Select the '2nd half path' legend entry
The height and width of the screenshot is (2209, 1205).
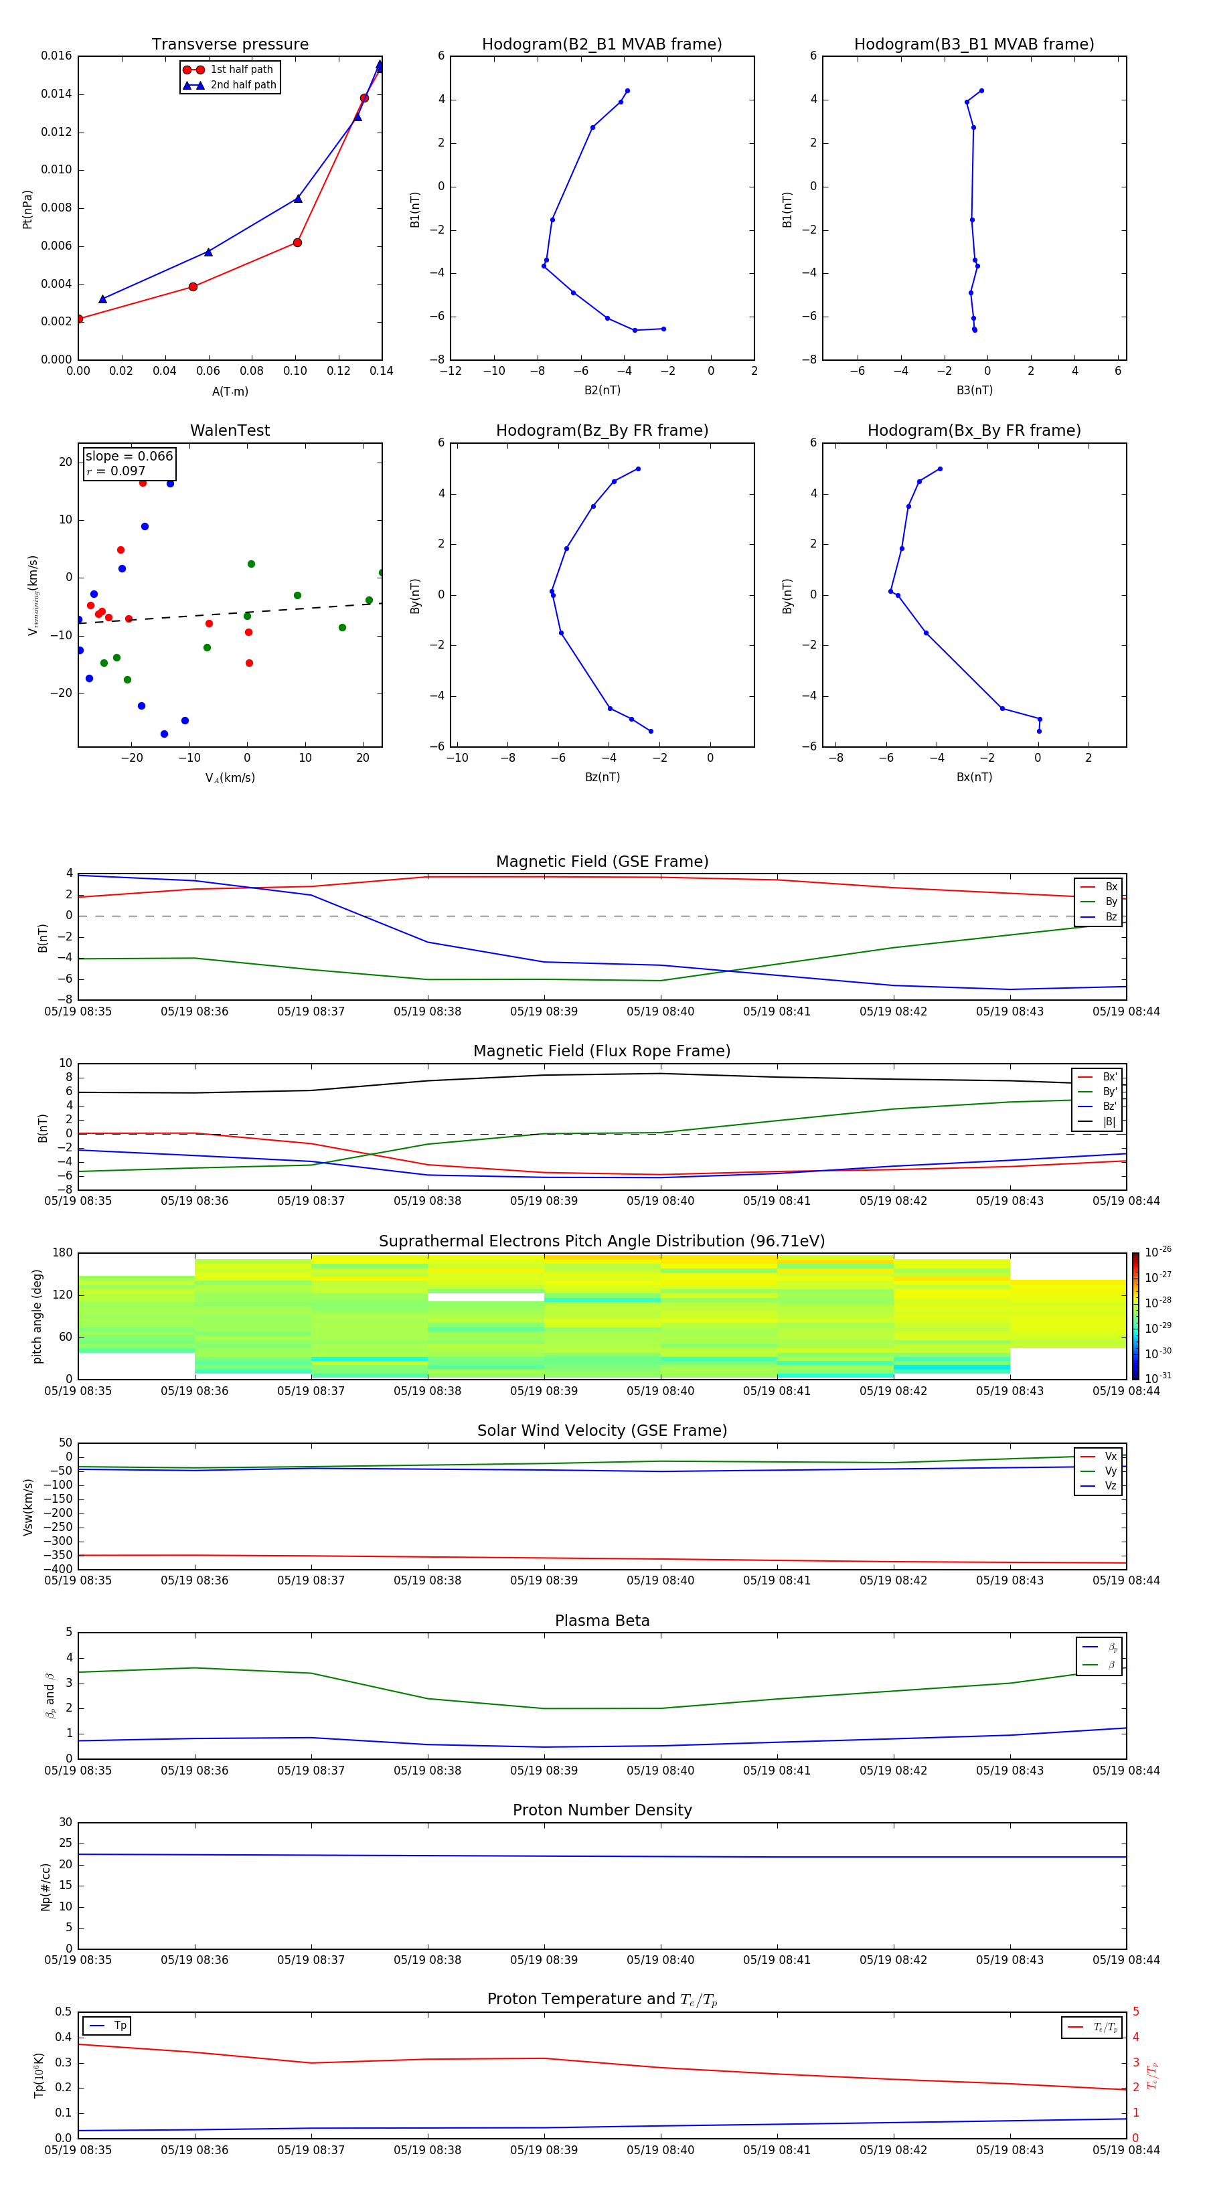pos(230,85)
